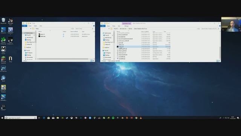Open the RSI Launcher desktop icon
The height and width of the screenshot is (136, 241).
click(3, 69)
